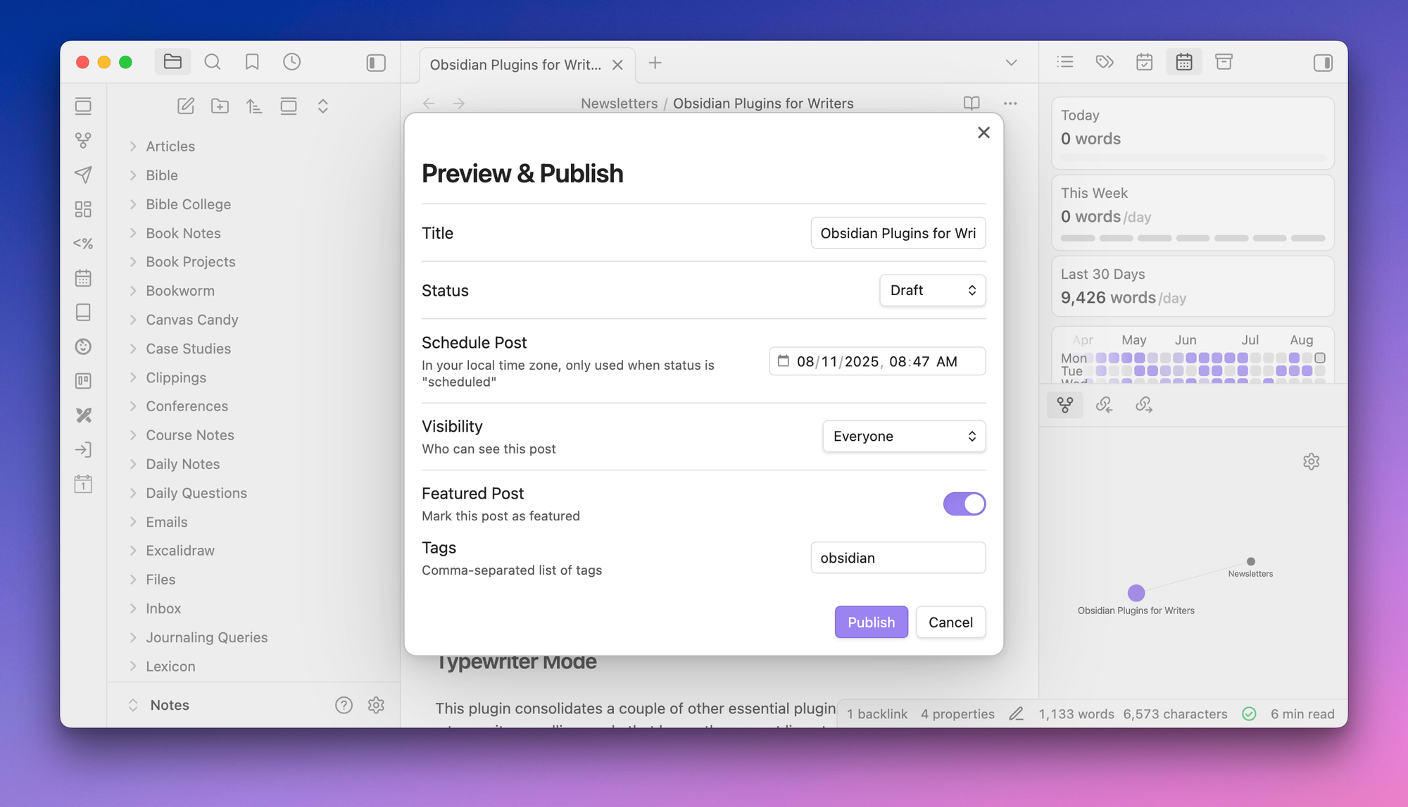Screen dimensions: 1408x807
Task: Switch to Obsidian Plugins for Writers tab
Action: click(515, 65)
